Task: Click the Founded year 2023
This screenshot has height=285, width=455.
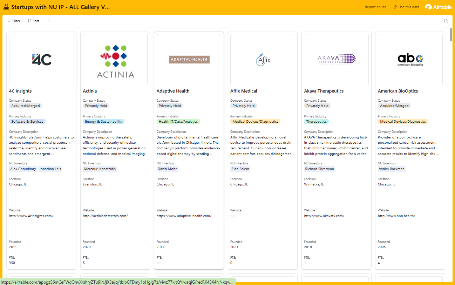Action: [x=234, y=247]
